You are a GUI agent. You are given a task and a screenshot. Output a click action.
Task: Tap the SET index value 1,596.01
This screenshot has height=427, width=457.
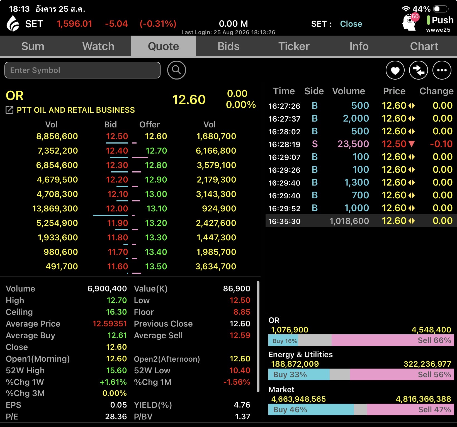click(x=74, y=24)
